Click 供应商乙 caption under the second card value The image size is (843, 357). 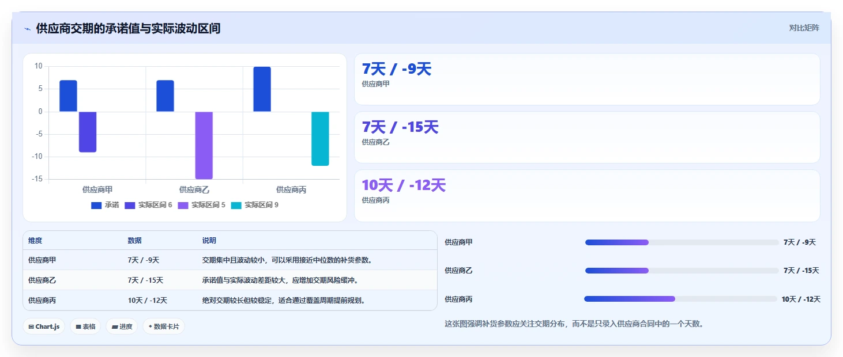pyautogui.click(x=375, y=142)
